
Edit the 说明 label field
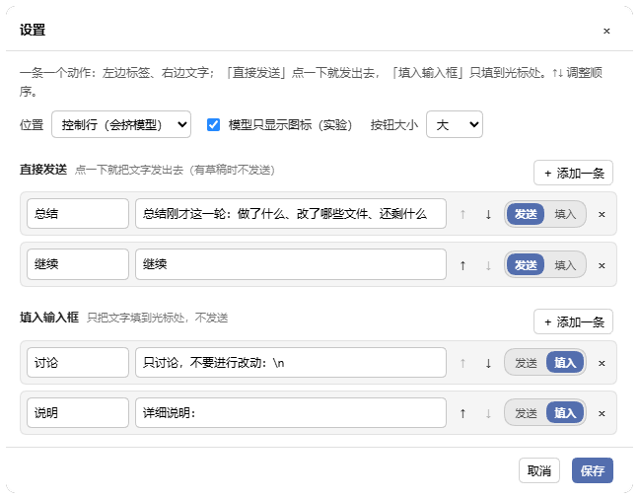point(78,412)
